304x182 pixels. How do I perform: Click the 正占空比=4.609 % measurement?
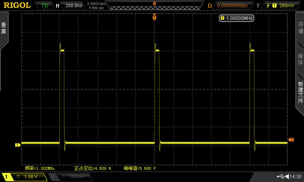(x=93, y=168)
